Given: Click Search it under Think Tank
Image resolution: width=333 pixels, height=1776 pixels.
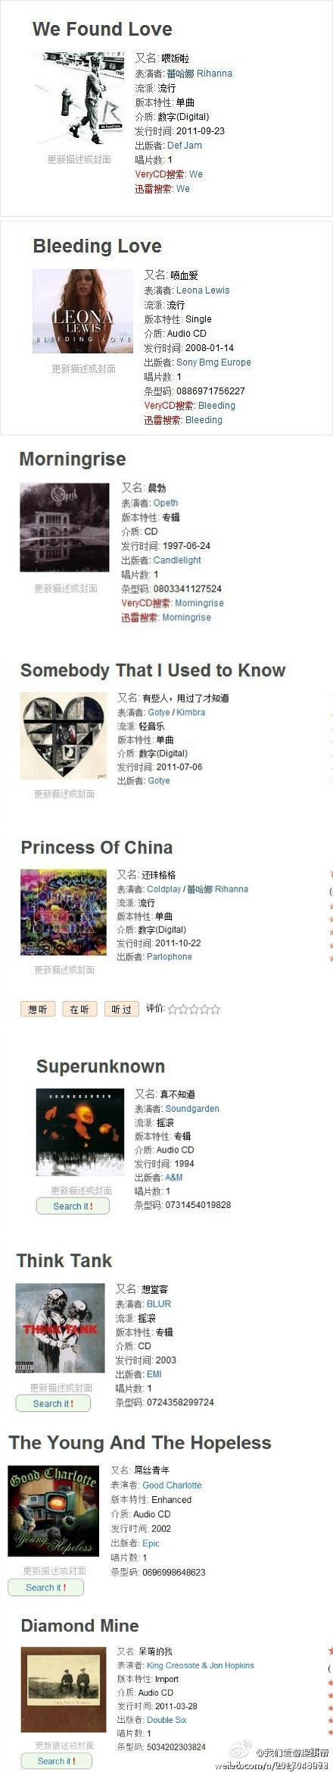Looking at the screenshot, I should coord(53,1403).
